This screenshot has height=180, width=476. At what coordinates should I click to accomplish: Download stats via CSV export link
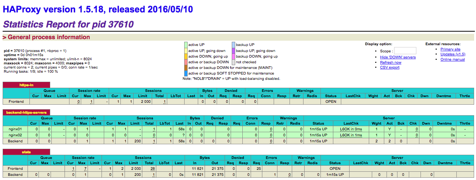point(390,67)
